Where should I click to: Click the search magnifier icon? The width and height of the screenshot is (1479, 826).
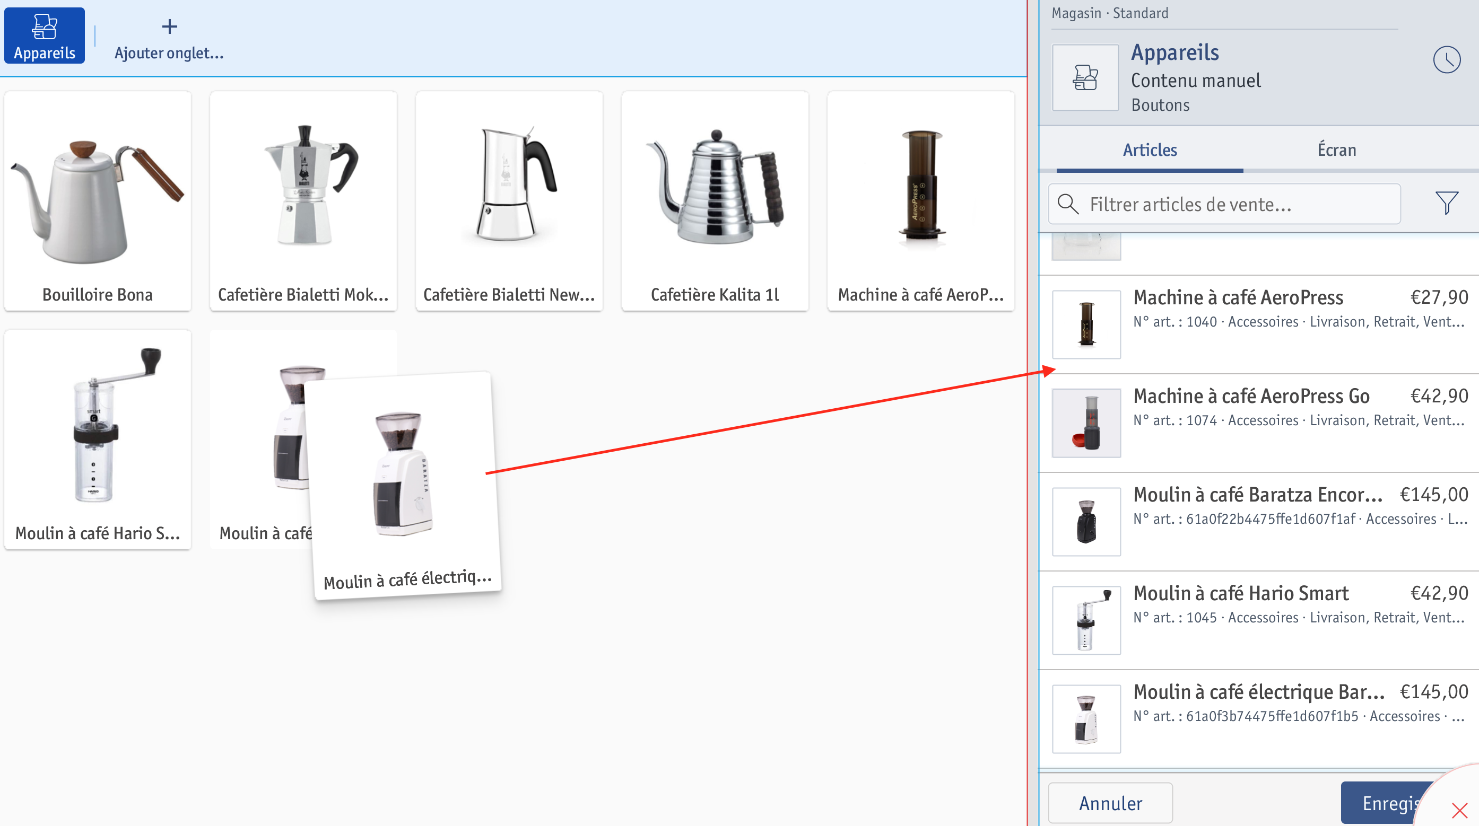coord(1067,204)
